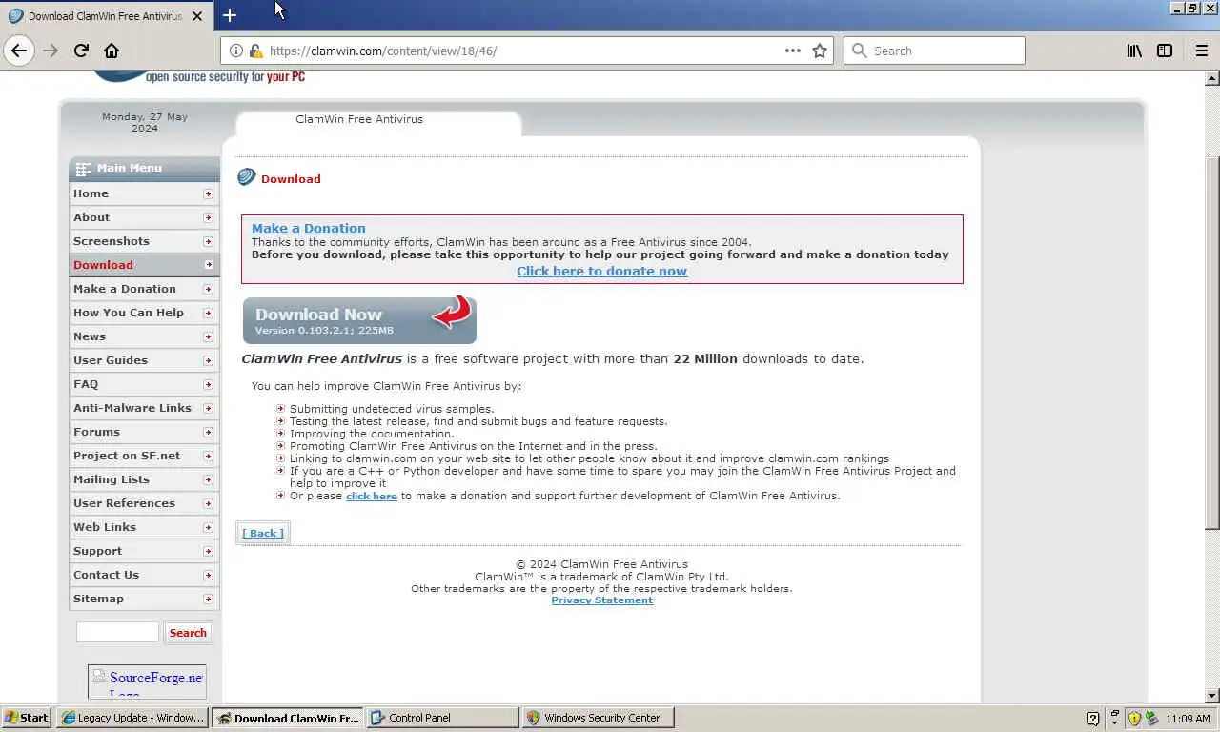Viewport: 1220px width, 732px height.
Task: Bookmark this page with star icon
Action: (x=820, y=51)
